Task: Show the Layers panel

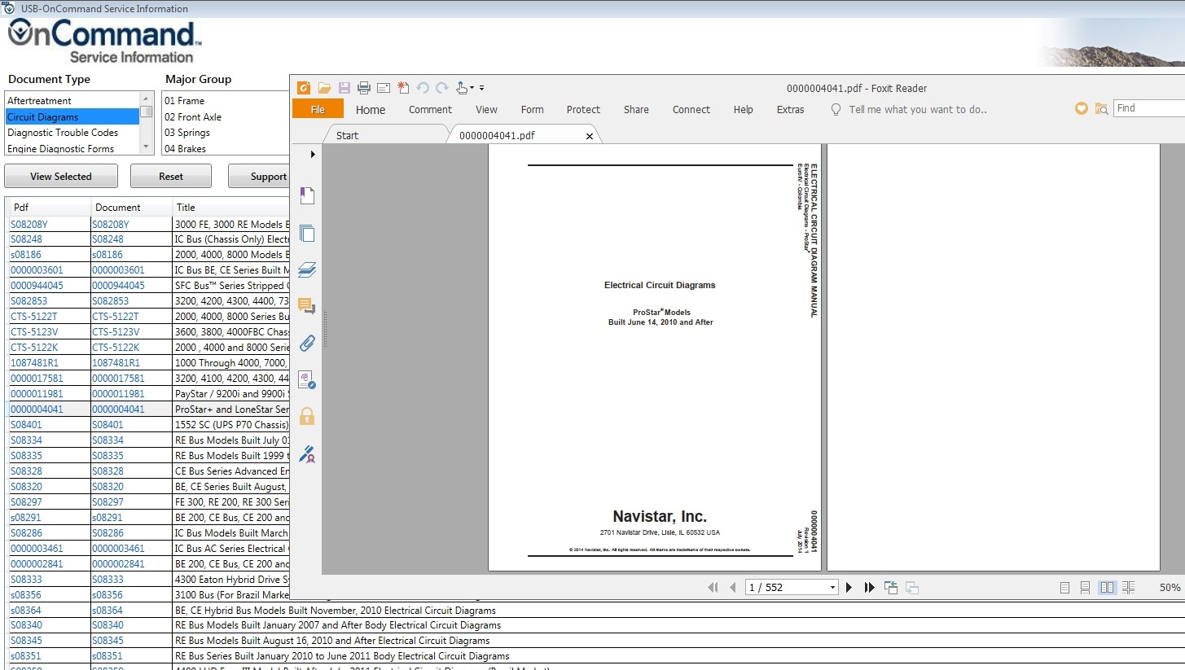Action: point(307,269)
